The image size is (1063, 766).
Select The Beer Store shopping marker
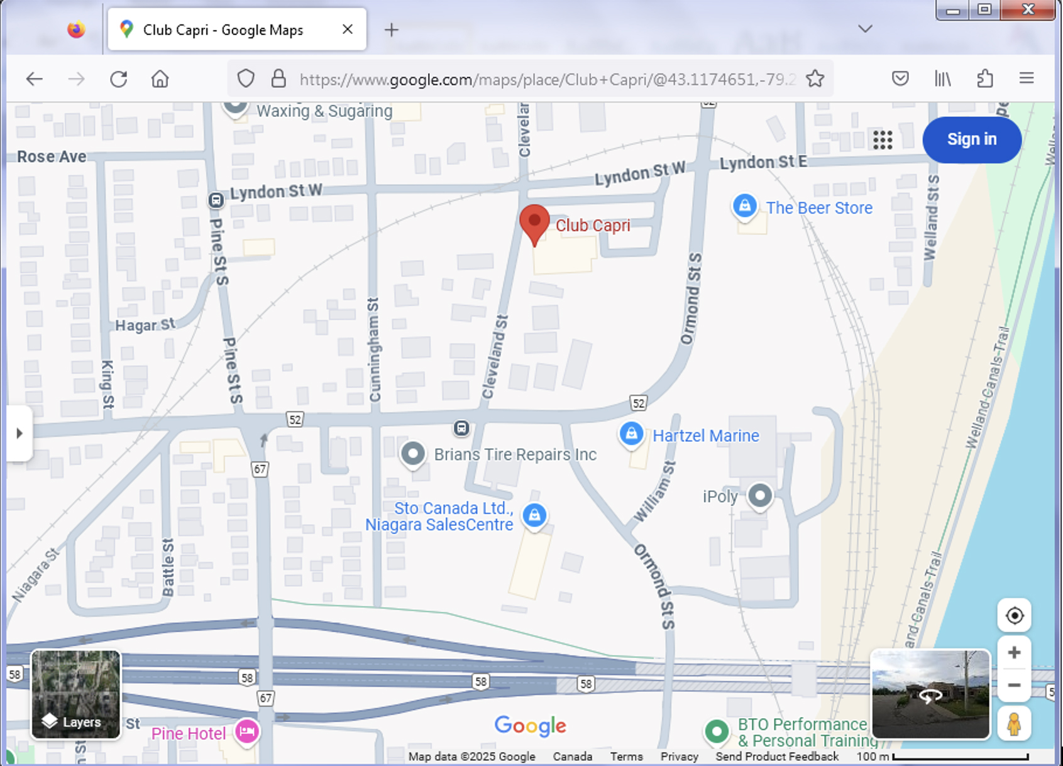click(x=745, y=205)
